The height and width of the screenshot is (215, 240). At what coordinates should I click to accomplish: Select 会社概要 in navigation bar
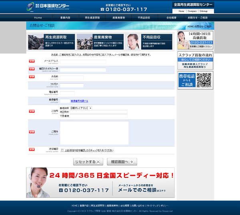pos(172,18)
